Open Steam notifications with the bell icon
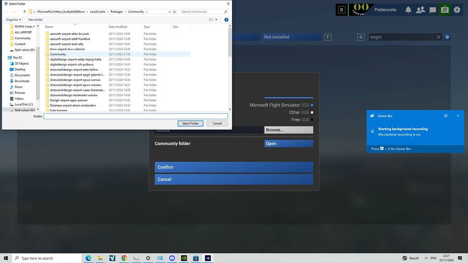Screen dimensions: 468x263 [x=409, y=9]
